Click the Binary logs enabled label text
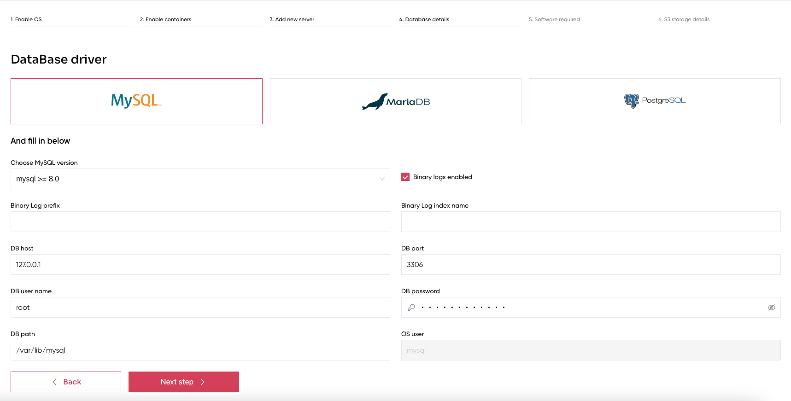Viewport: 791px width, 401px height. pos(442,177)
